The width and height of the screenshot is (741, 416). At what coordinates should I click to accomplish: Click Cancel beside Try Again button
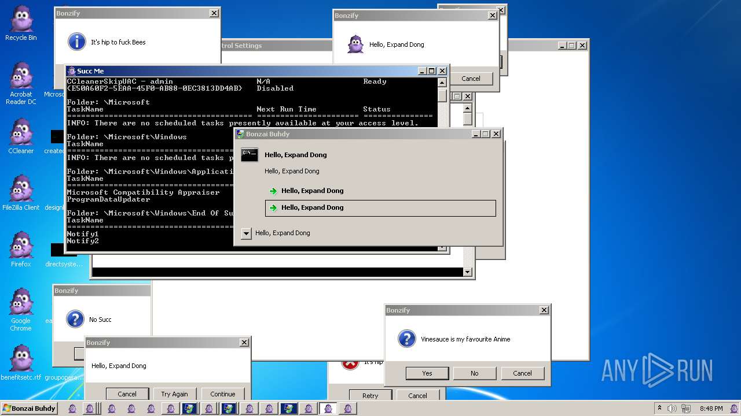[x=127, y=394]
